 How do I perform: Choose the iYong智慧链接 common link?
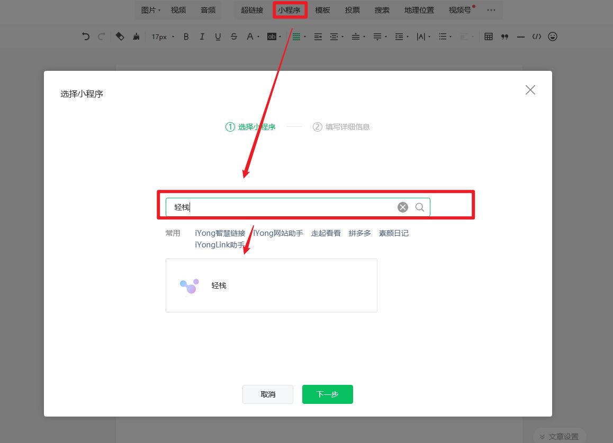[x=220, y=233]
